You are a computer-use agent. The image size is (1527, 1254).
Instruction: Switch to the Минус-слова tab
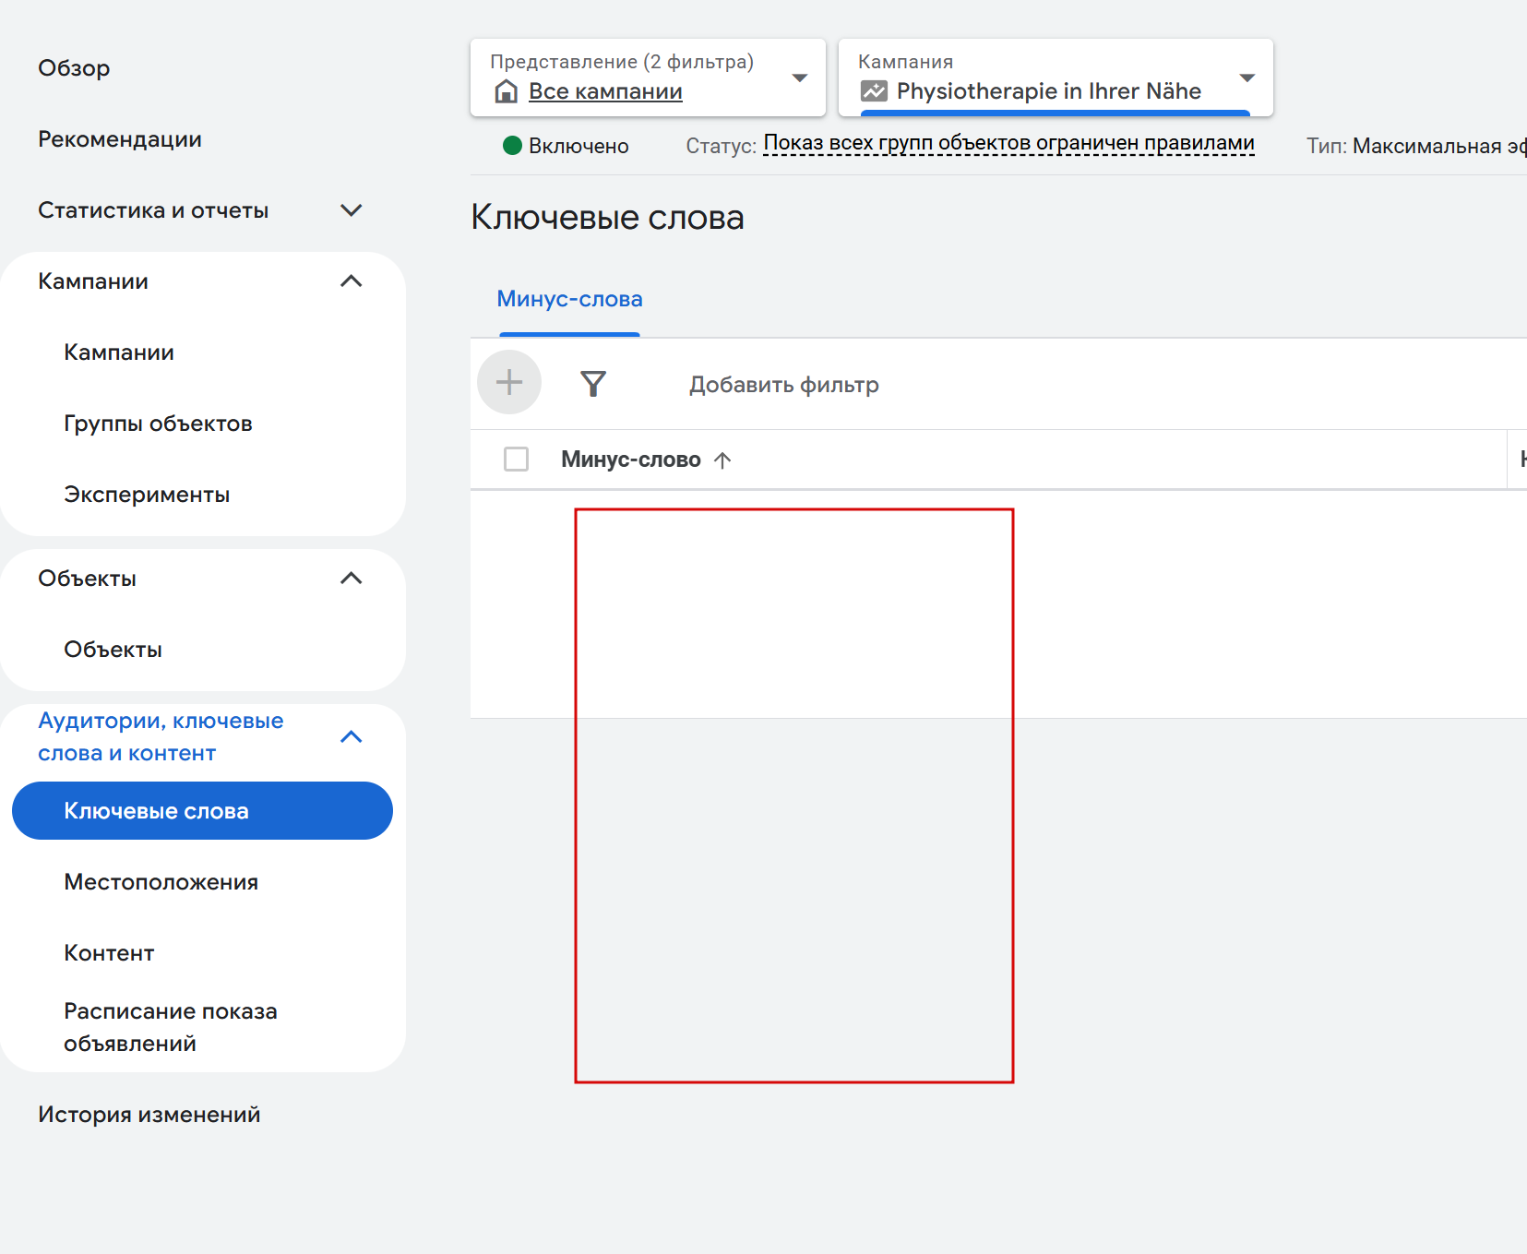coord(569,299)
